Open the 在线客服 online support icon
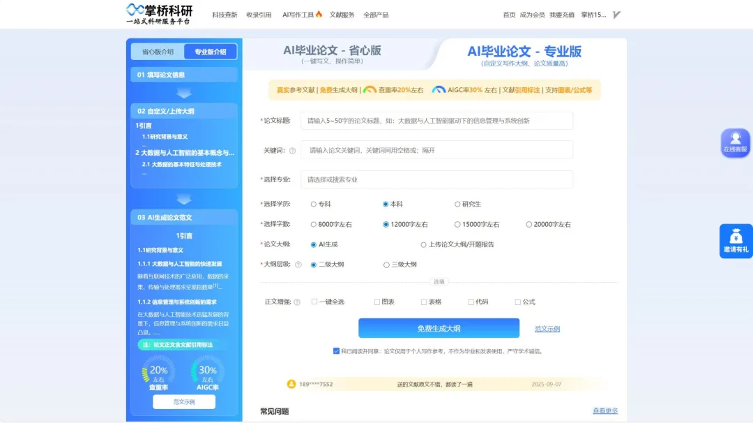Viewport: 753px width, 423px height. pos(735,142)
